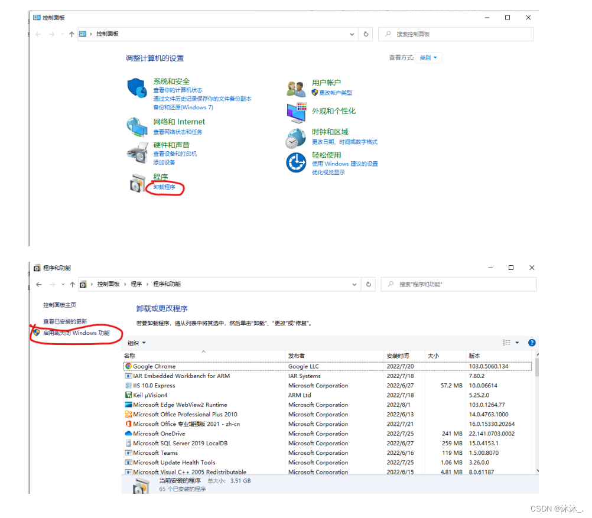The image size is (592, 518).
Task: Click refresh icon in Programs and Features window
Action: [x=369, y=284]
